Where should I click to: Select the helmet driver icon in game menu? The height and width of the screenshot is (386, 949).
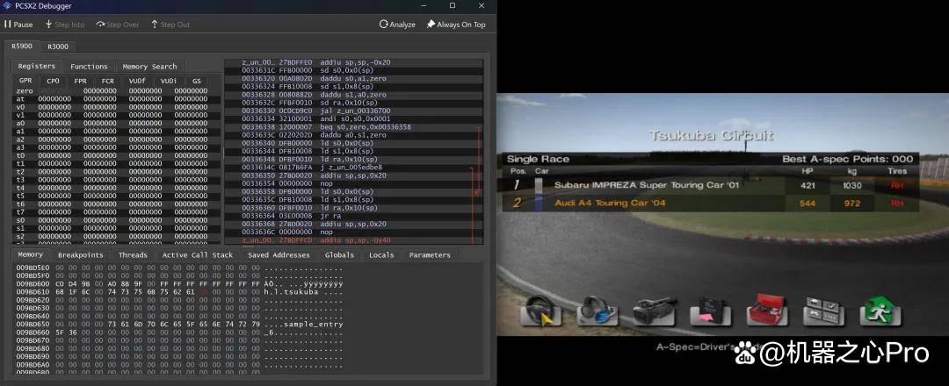(x=597, y=311)
